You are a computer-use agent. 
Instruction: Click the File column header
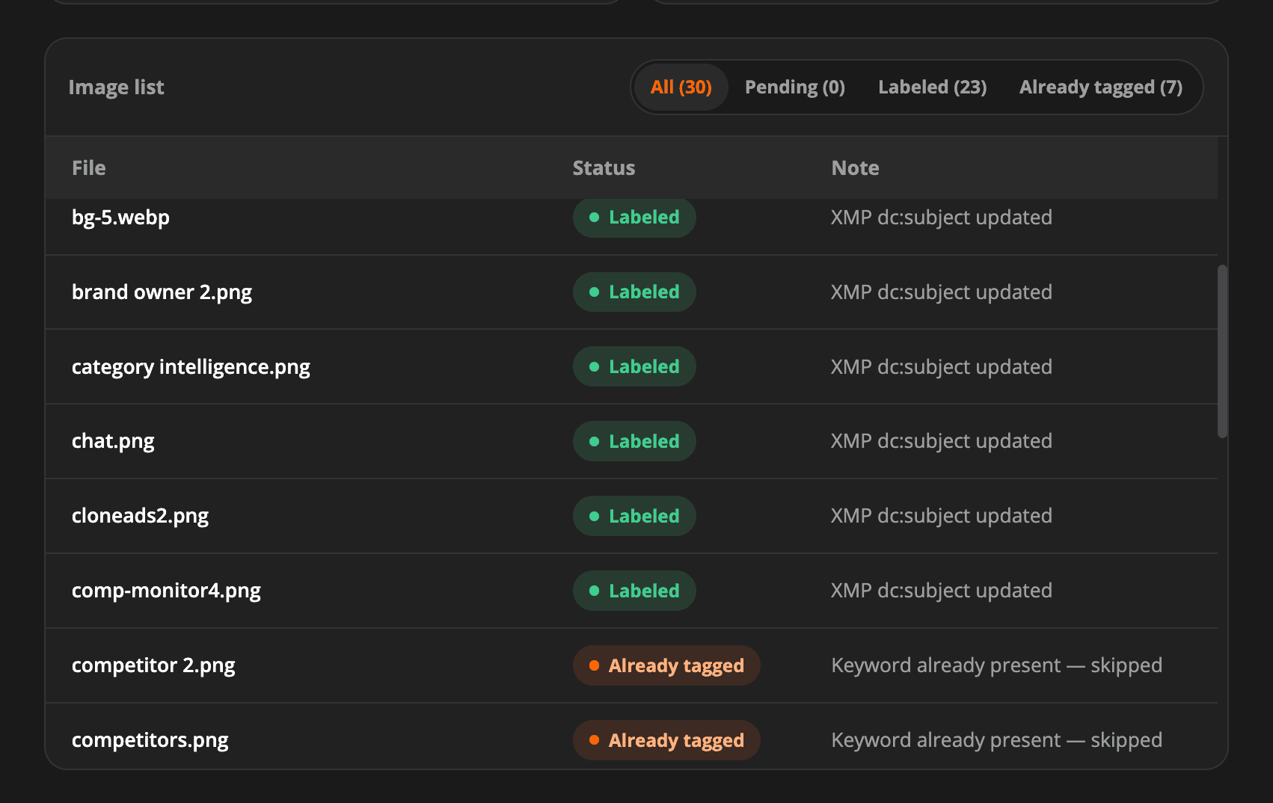pos(88,168)
